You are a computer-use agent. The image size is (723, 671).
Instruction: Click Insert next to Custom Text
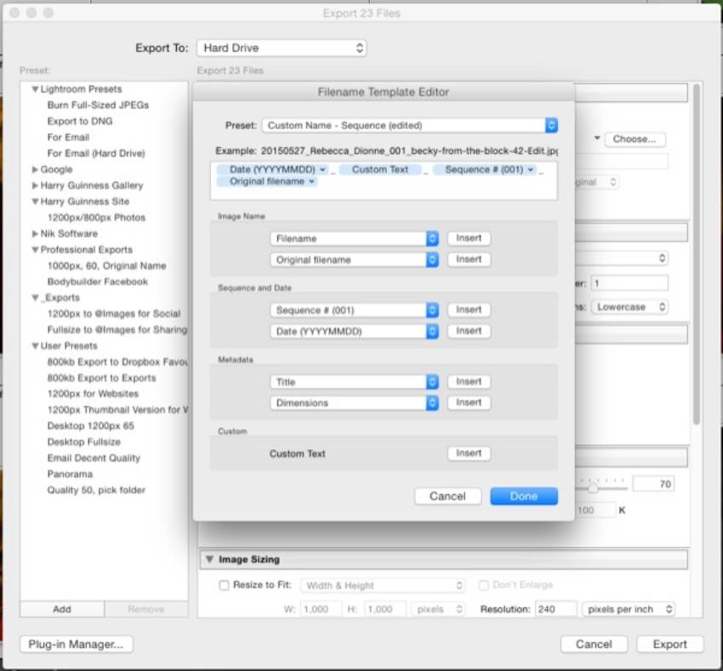coord(469,453)
